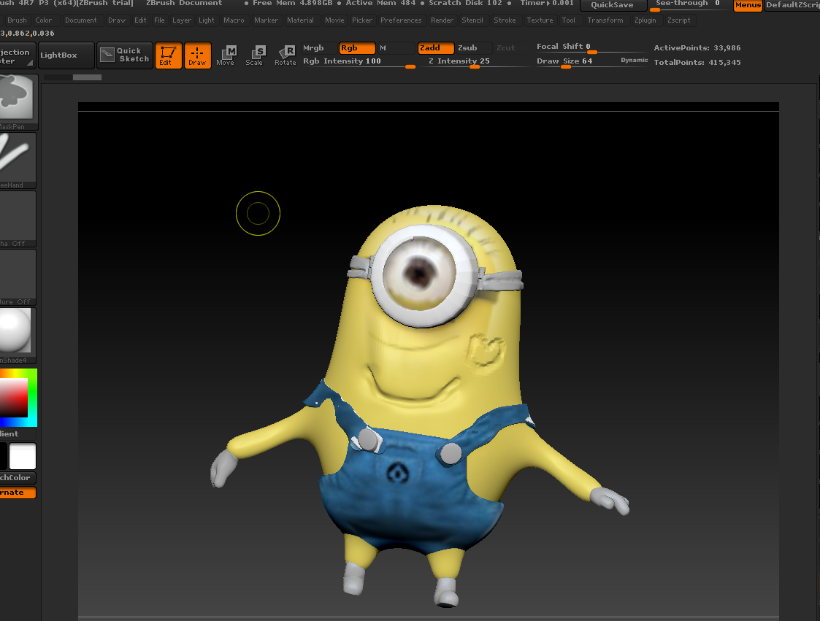The height and width of the screenshot is (621, 820).
Task: Open the Zscript menu
Action: click(x=679, y=20)
